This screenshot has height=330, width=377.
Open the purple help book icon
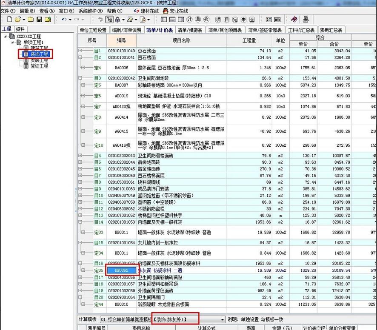click(294, 20)
